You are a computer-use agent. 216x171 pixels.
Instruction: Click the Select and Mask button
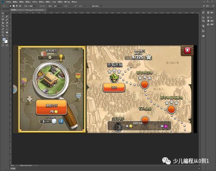(x=96, y=6)
